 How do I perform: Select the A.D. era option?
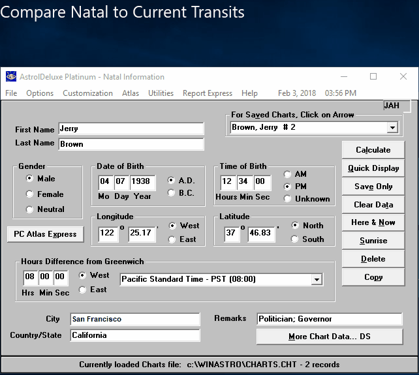pos(171,180)
